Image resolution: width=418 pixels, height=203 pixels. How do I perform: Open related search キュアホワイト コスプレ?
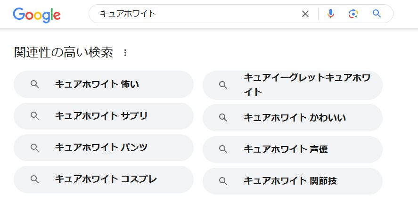click(104, 179)
